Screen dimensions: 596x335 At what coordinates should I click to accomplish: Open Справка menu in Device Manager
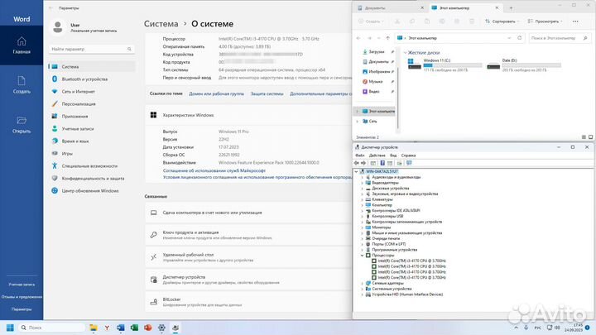pos(408,156)
